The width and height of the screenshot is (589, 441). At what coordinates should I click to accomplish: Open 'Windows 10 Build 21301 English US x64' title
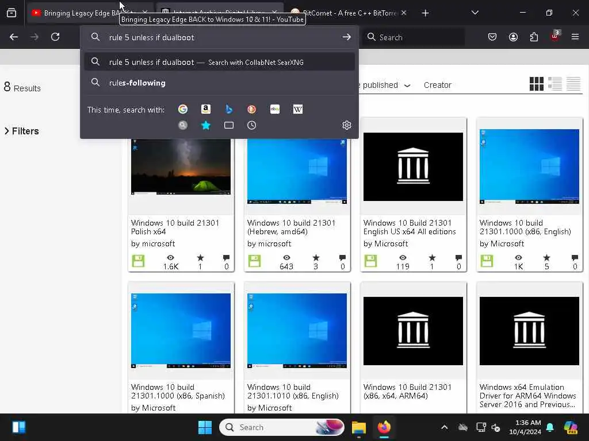pos(410,227)
